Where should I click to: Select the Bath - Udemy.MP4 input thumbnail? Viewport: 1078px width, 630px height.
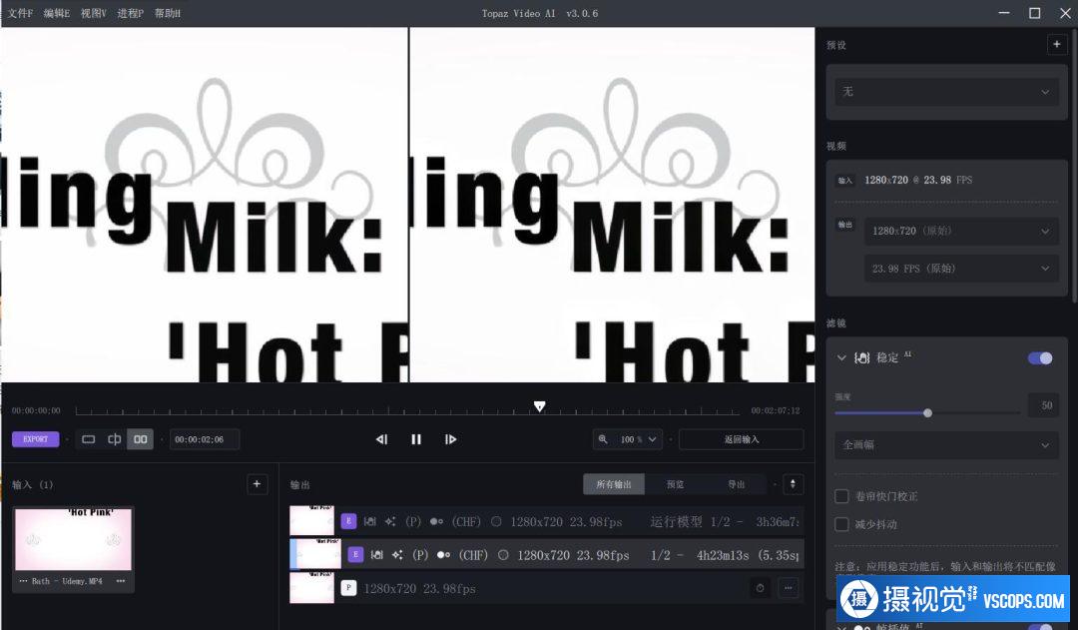pos(73,539)
